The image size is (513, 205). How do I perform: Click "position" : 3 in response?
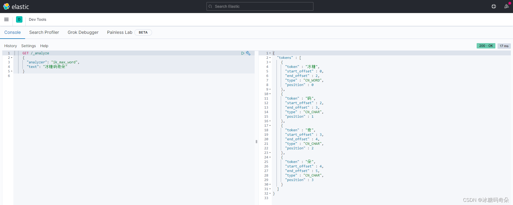[299, 180]
